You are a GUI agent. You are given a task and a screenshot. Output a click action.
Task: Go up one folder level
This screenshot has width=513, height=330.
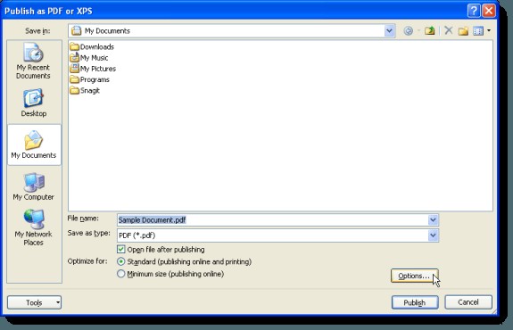(429, 30)
